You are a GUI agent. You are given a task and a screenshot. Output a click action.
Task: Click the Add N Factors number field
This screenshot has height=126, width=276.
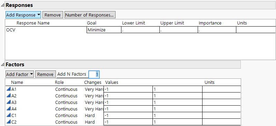click(x=94, y=74)
